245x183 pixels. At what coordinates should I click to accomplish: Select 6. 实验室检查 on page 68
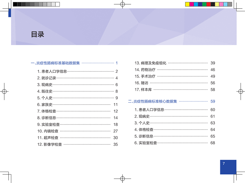175,143
